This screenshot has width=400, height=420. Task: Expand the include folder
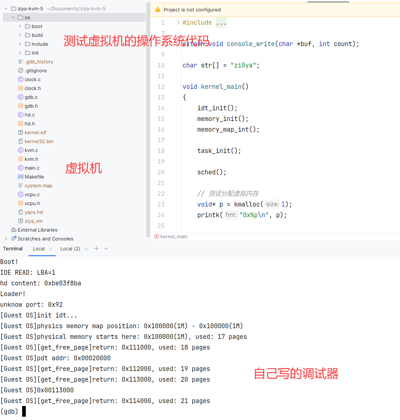(20, 44)
